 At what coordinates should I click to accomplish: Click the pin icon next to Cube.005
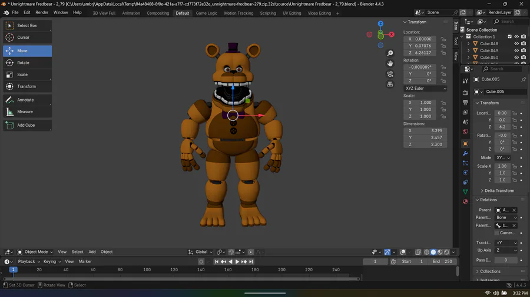pos(524,79)
